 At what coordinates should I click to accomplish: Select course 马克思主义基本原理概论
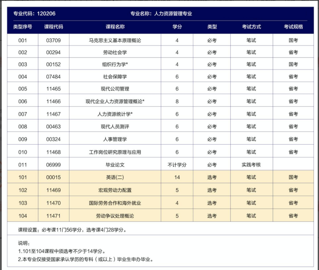115,41
